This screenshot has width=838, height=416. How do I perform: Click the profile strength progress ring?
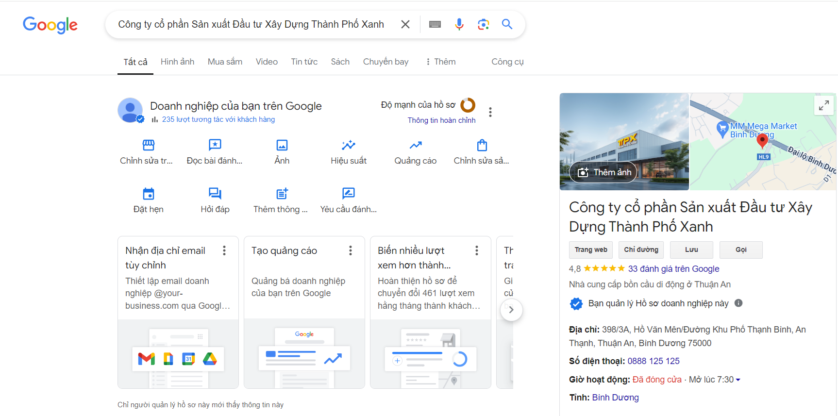[468, 105]
